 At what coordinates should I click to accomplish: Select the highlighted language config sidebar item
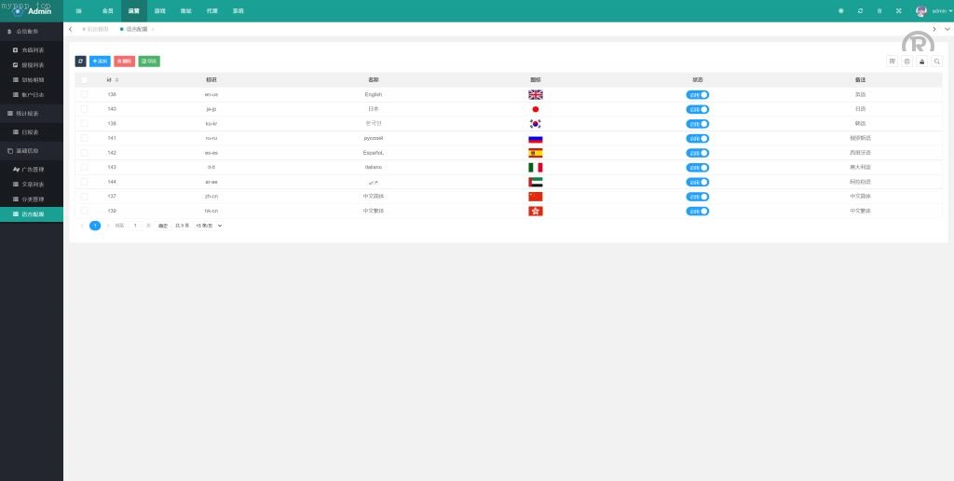tap(32, 213)
